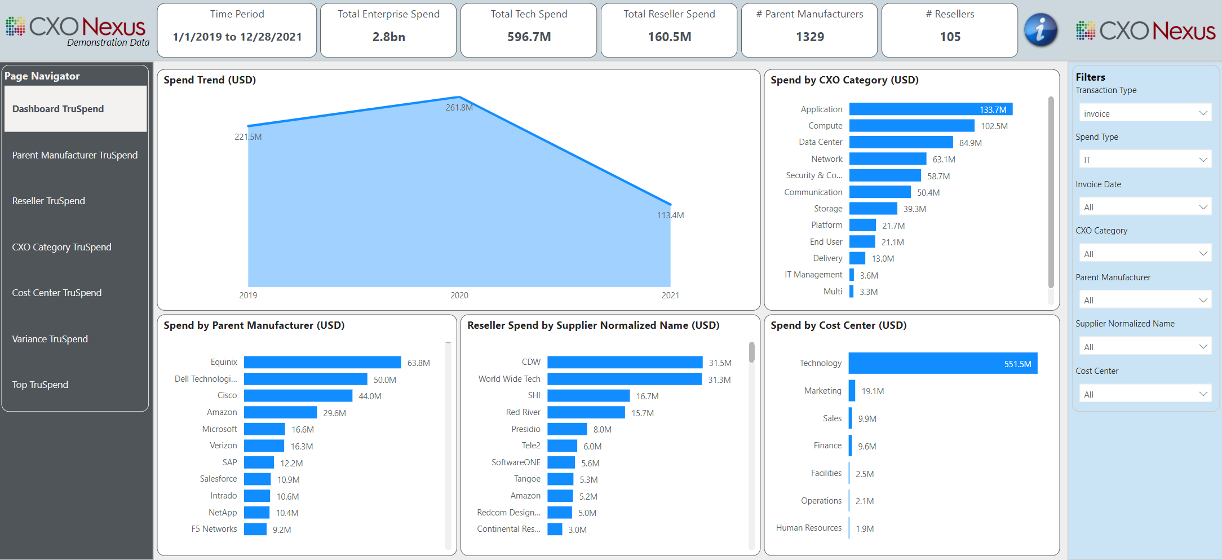The image size is (1222, 560).
Task: Click the CXO Nexus logo at top left
Action: (x=77, y=29)
